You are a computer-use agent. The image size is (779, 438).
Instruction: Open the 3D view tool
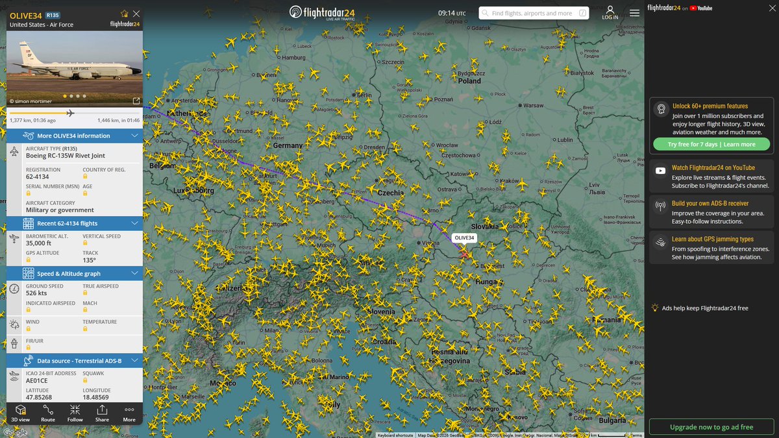click(20, 413)
